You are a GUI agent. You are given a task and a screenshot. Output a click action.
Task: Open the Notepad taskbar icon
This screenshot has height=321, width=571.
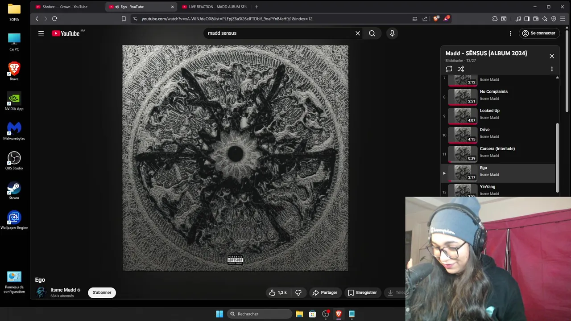[352, 314]
